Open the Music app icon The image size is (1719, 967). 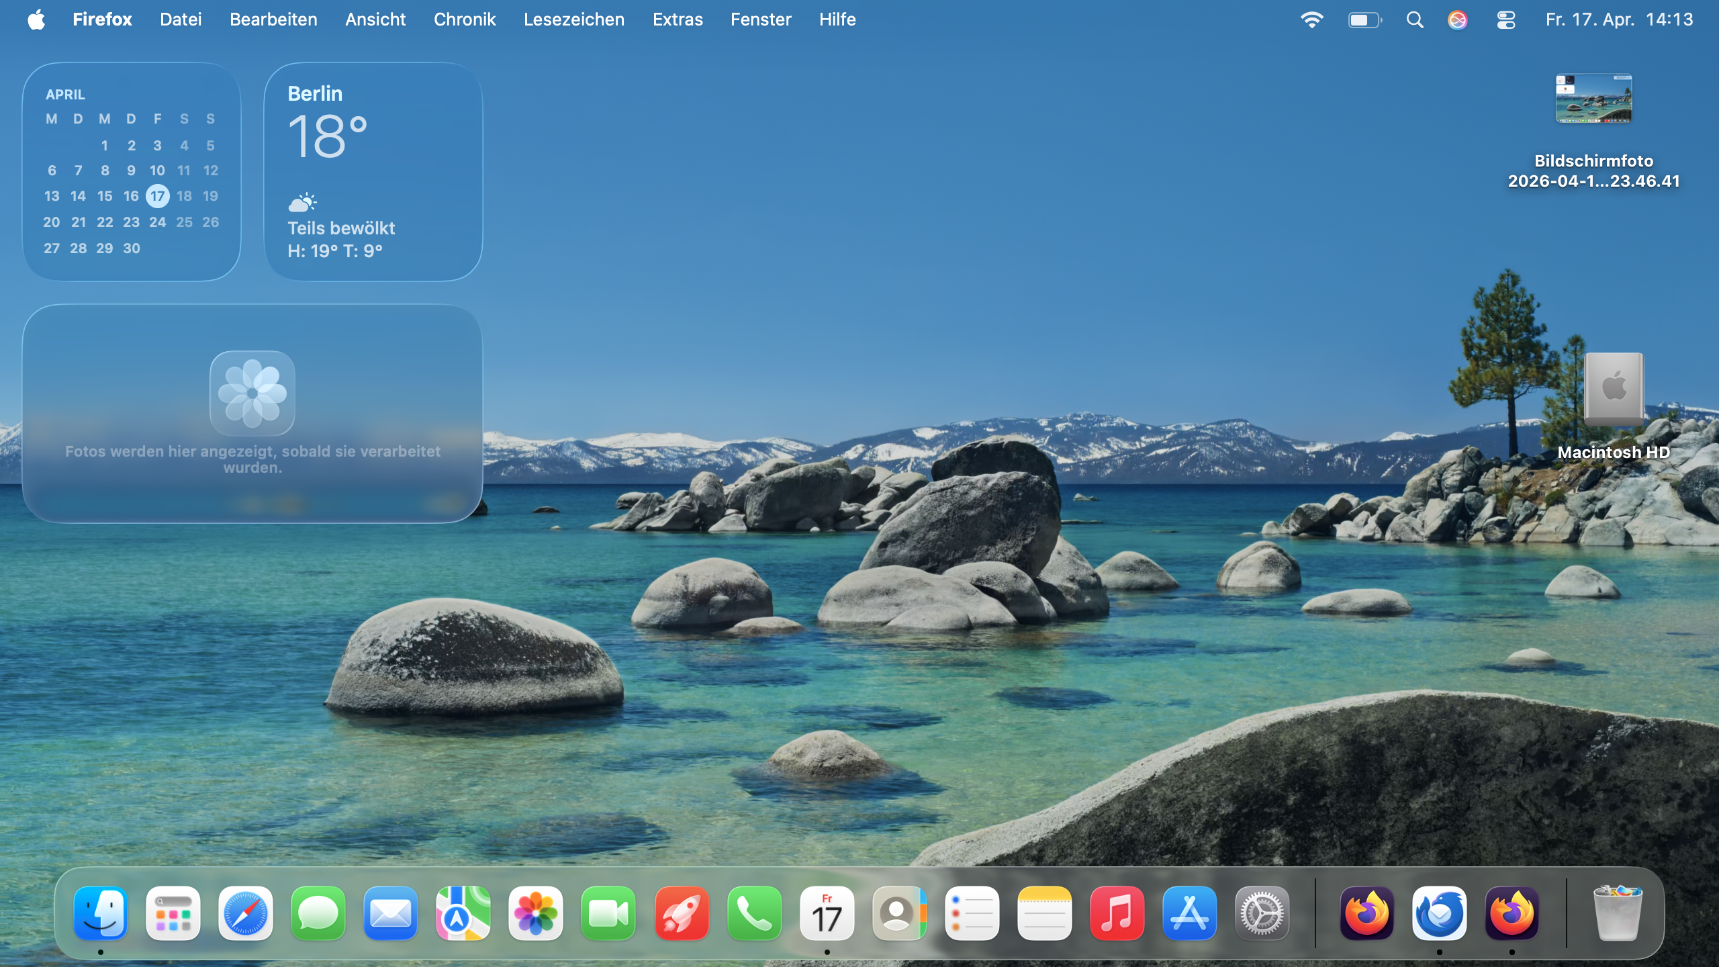pos(1117,913)
